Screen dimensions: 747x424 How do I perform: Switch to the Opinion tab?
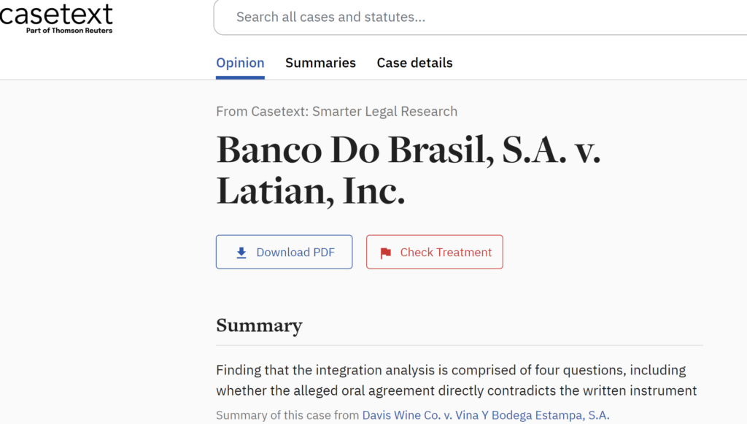point(240,63)
